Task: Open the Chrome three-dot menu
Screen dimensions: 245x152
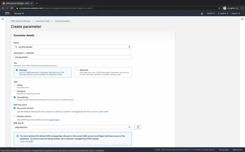Action: pos(242,8)
